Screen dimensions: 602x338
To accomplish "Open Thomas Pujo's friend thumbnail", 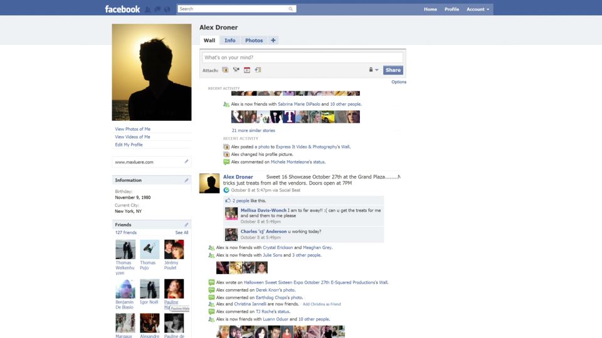I will coord(149,250).
